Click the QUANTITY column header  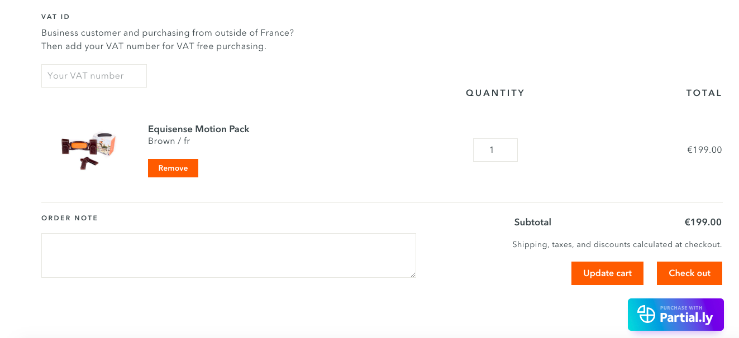tap(495, 93)
